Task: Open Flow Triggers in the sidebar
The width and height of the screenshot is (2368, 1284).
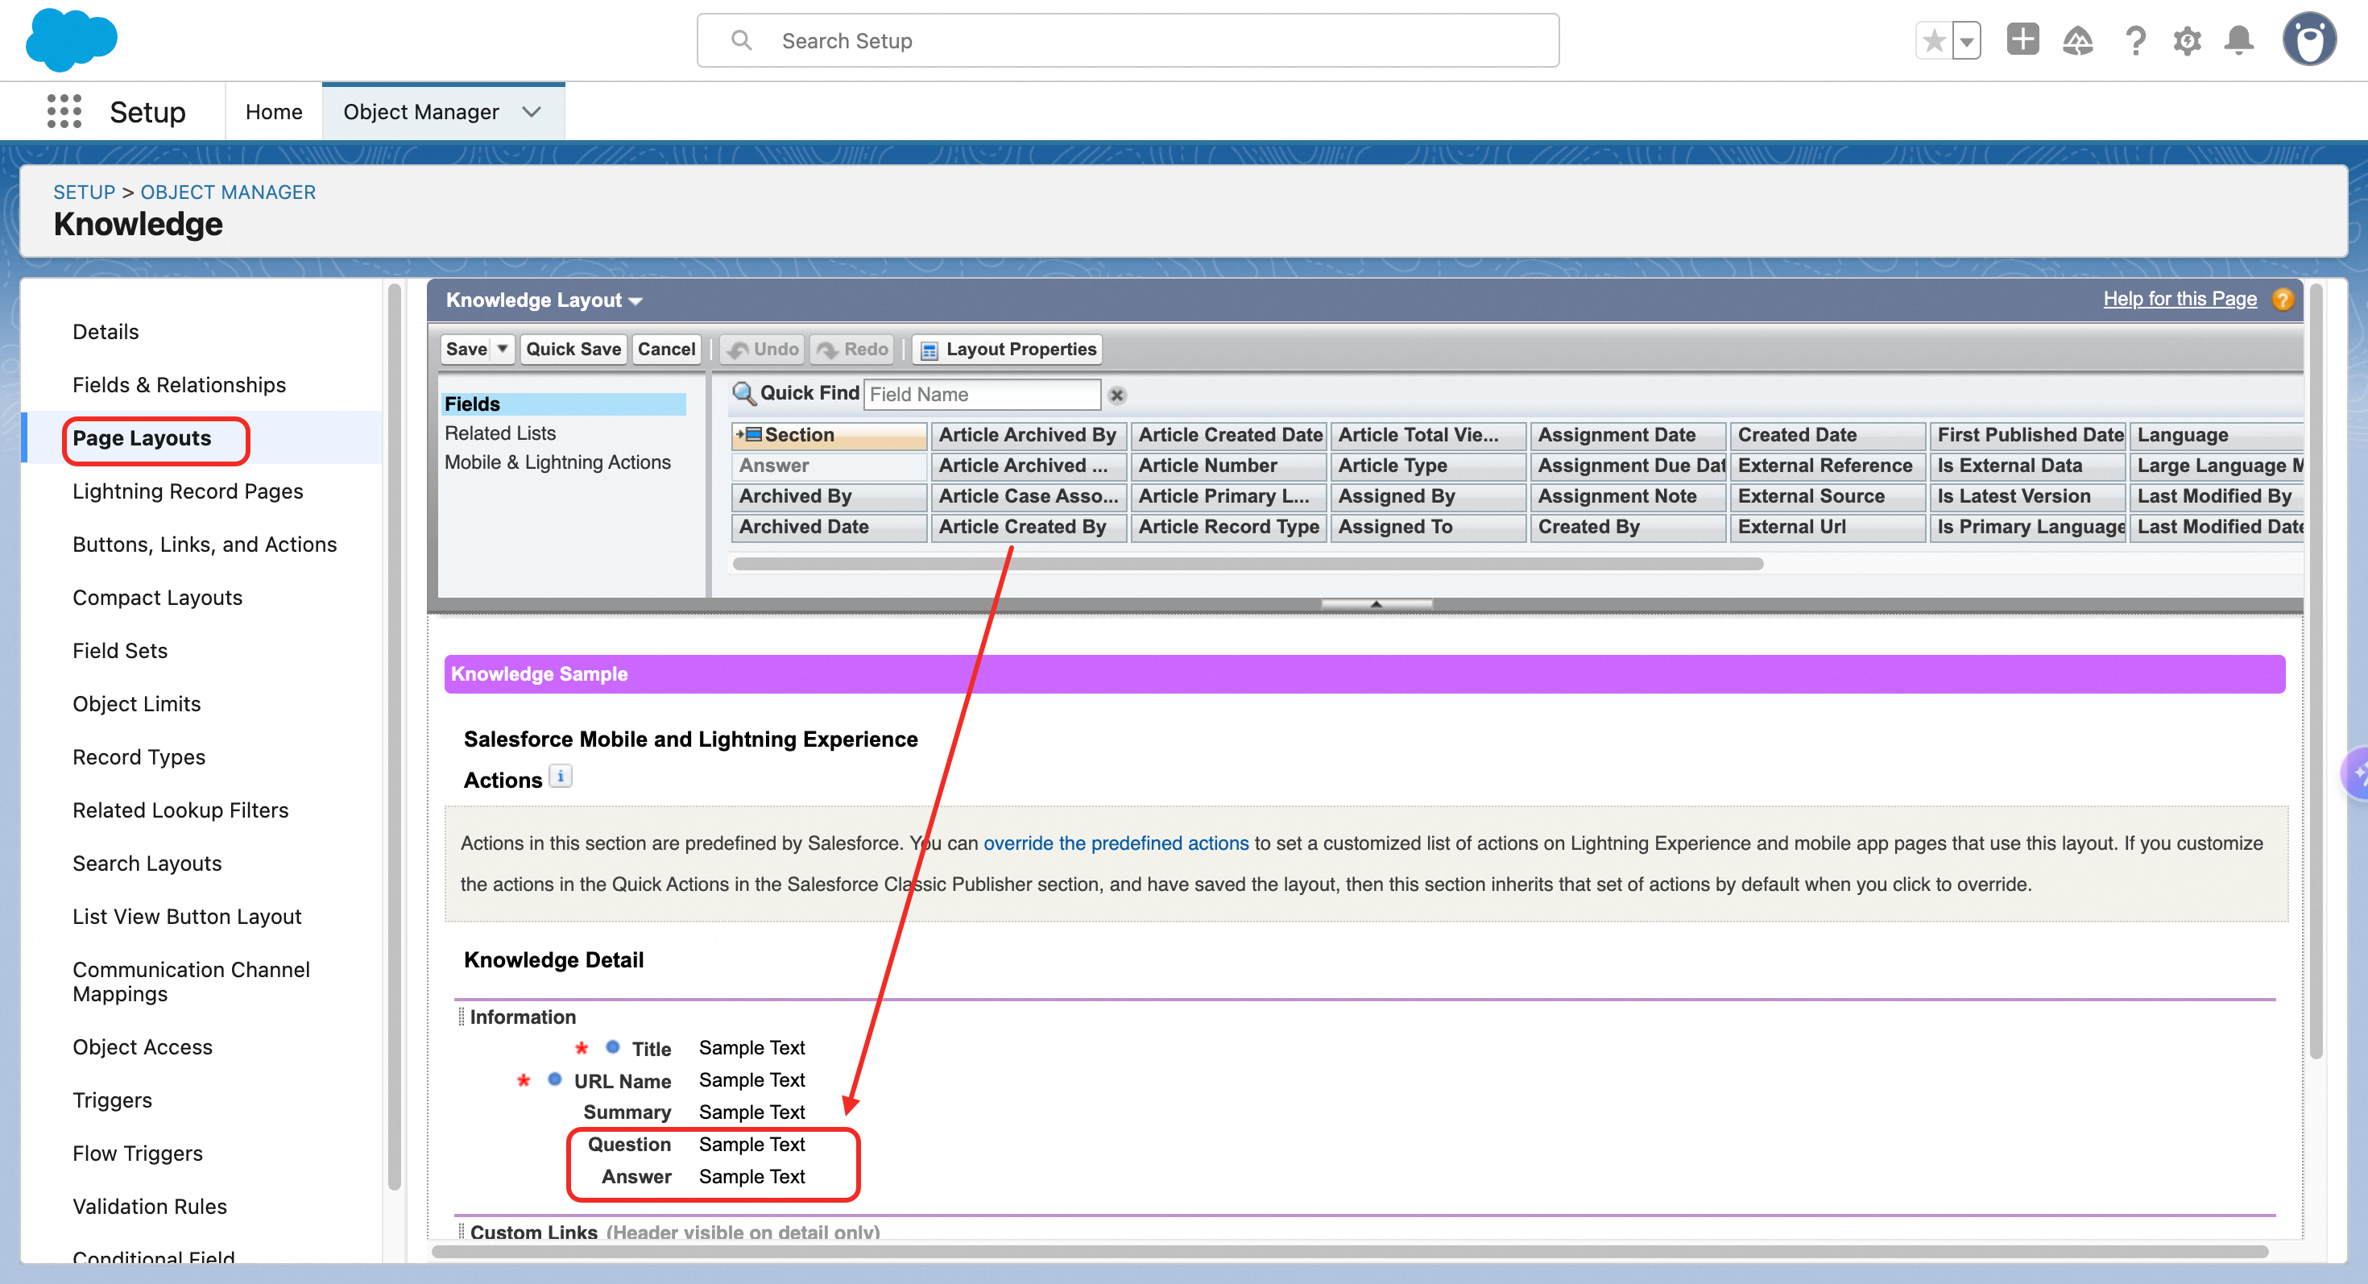Action: tap(138, 1154)
